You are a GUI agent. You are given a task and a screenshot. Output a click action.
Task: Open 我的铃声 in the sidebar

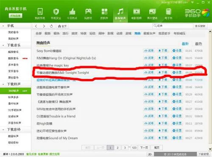pos(14,39)
